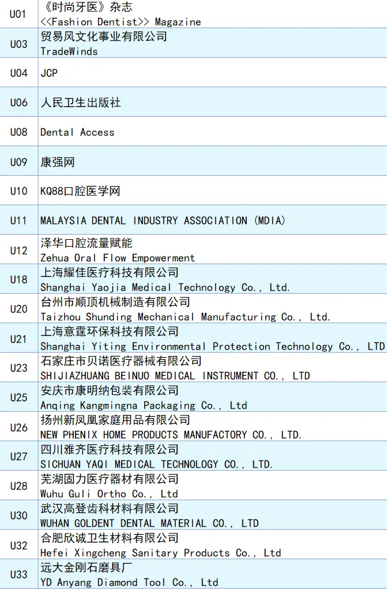Click Malaysia Dental Industry Association row

163,221
